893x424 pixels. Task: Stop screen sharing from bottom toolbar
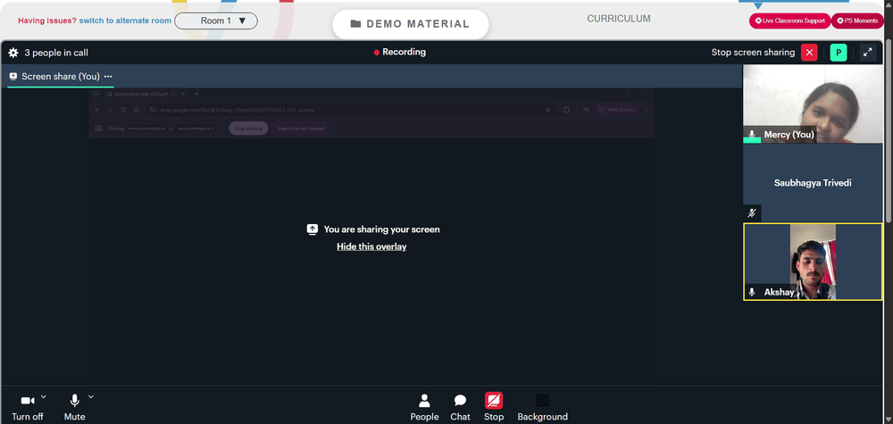494,408
